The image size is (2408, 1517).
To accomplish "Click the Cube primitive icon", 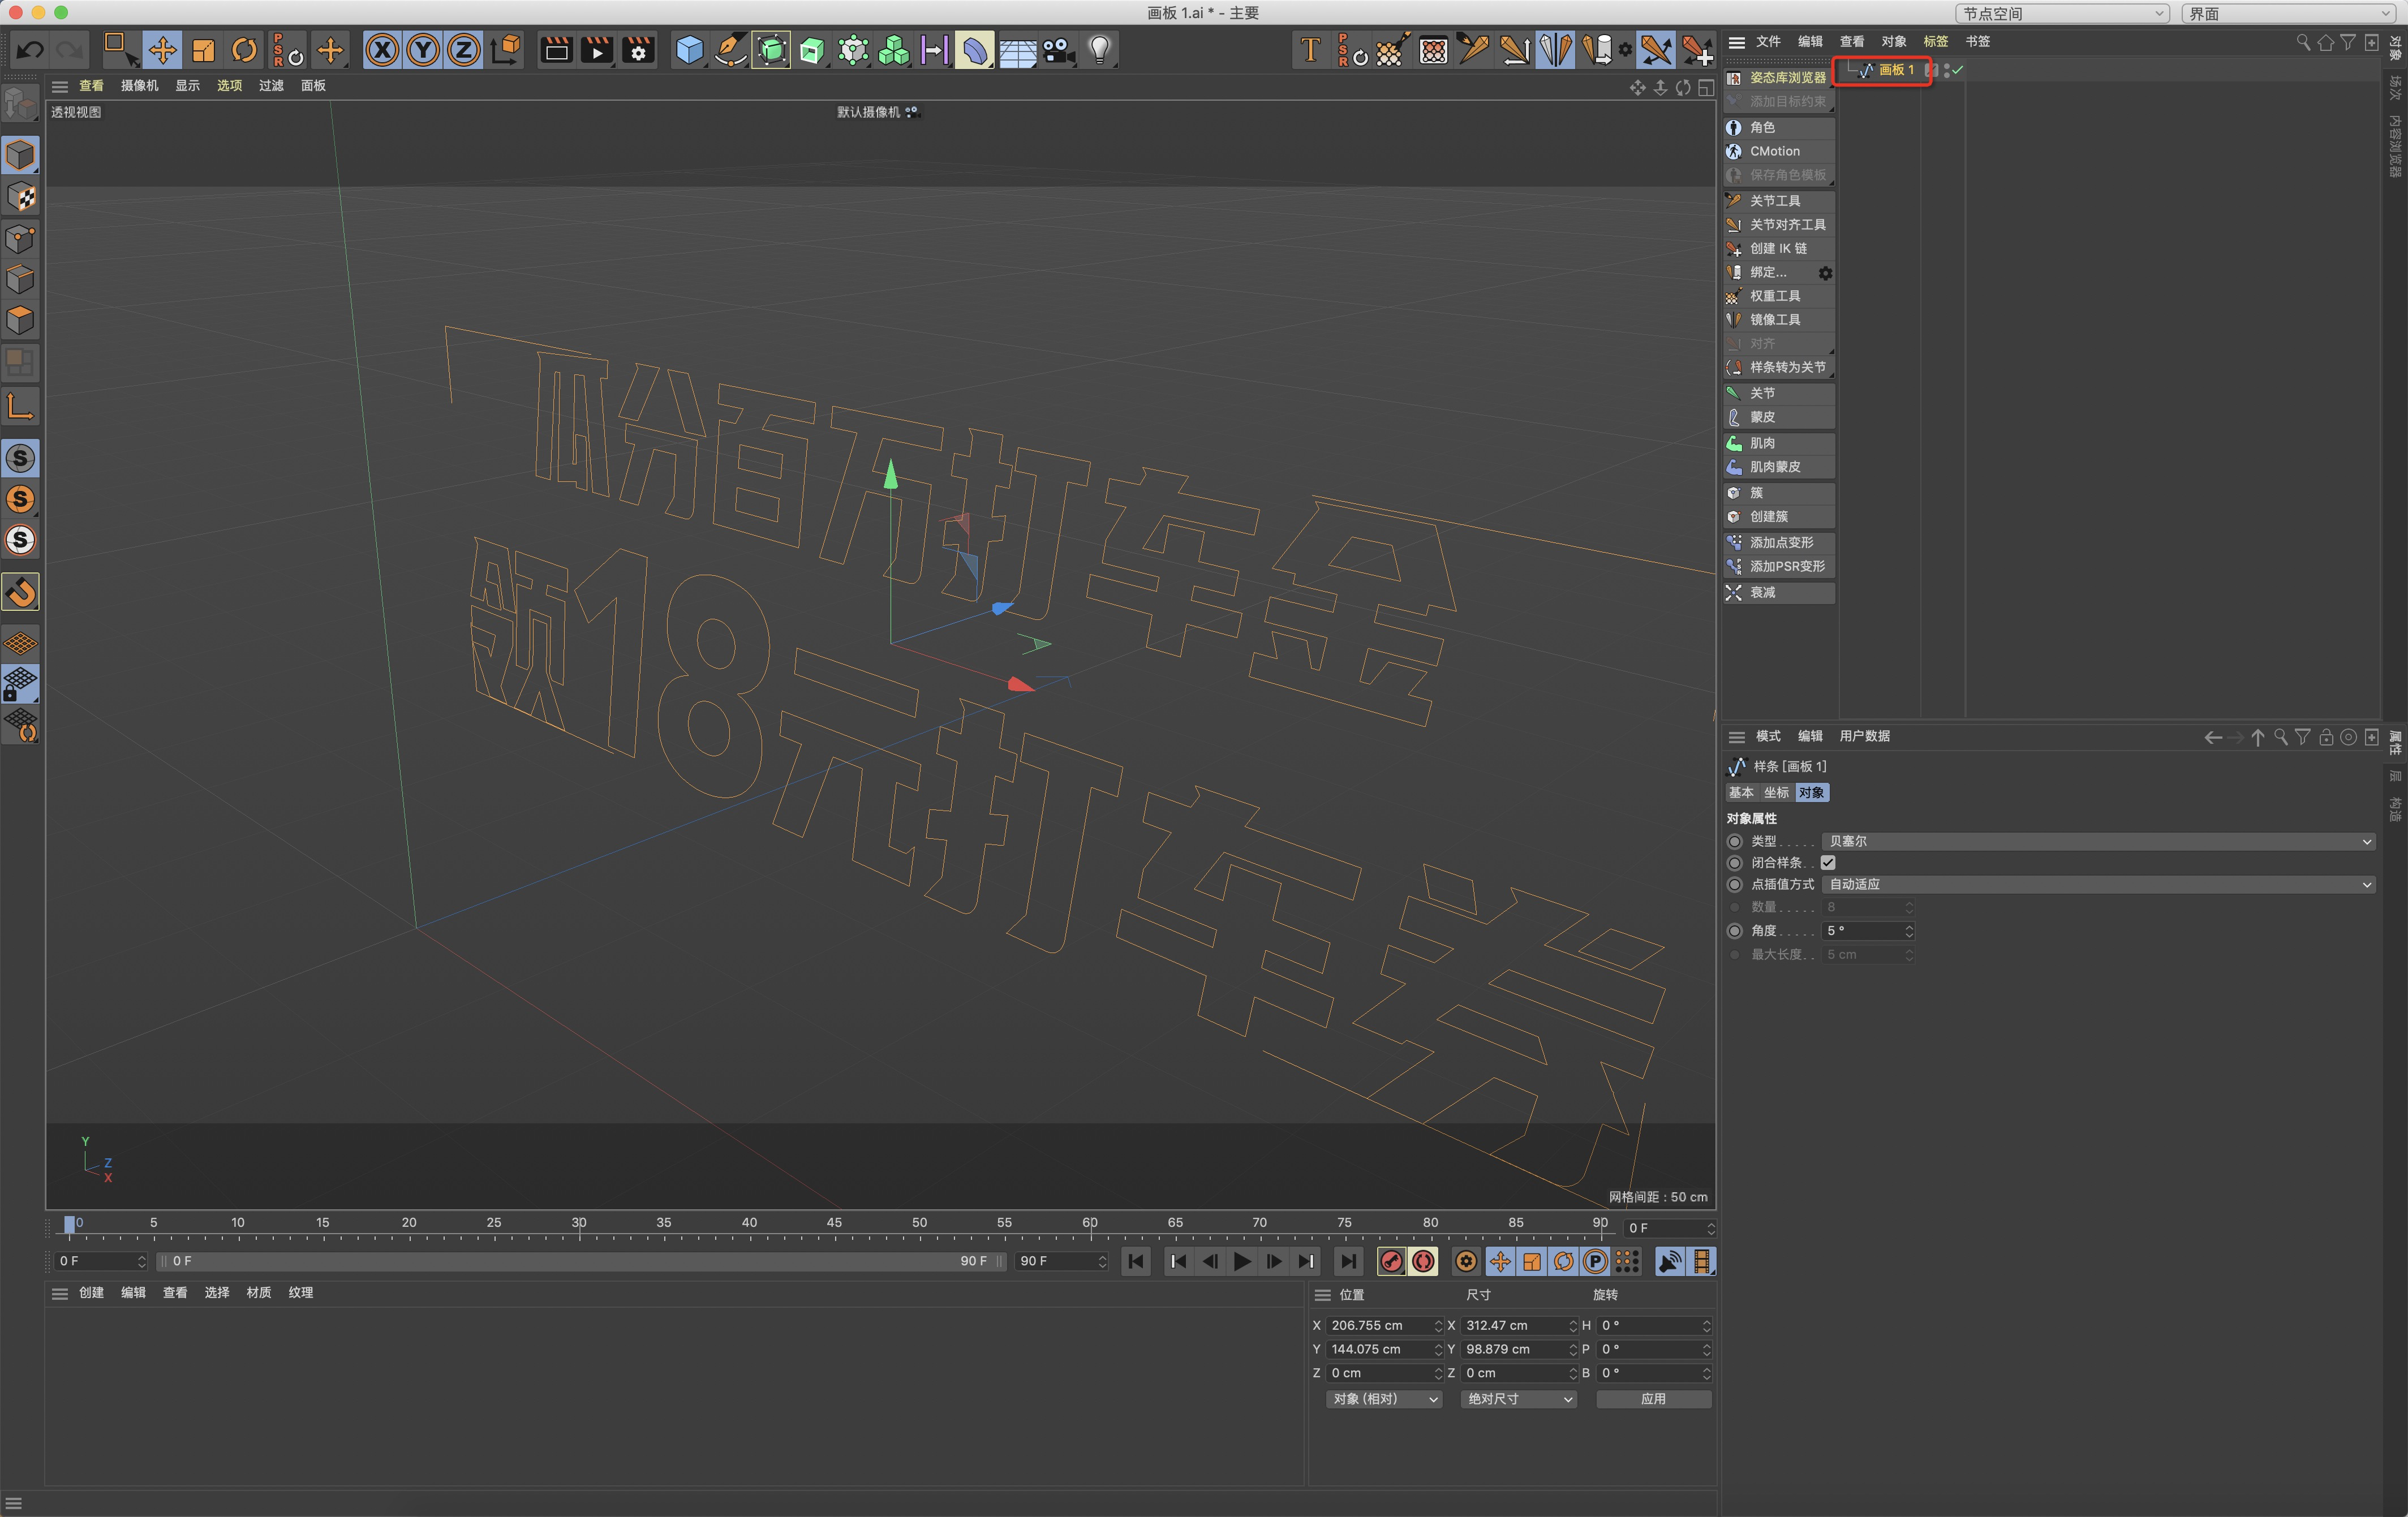I will click(689, 49).
